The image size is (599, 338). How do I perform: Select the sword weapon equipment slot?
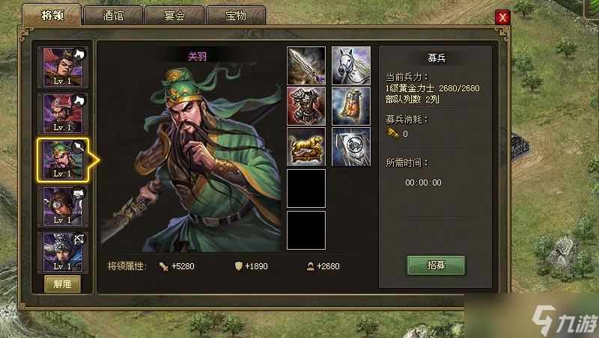click(x=306, y=66)
